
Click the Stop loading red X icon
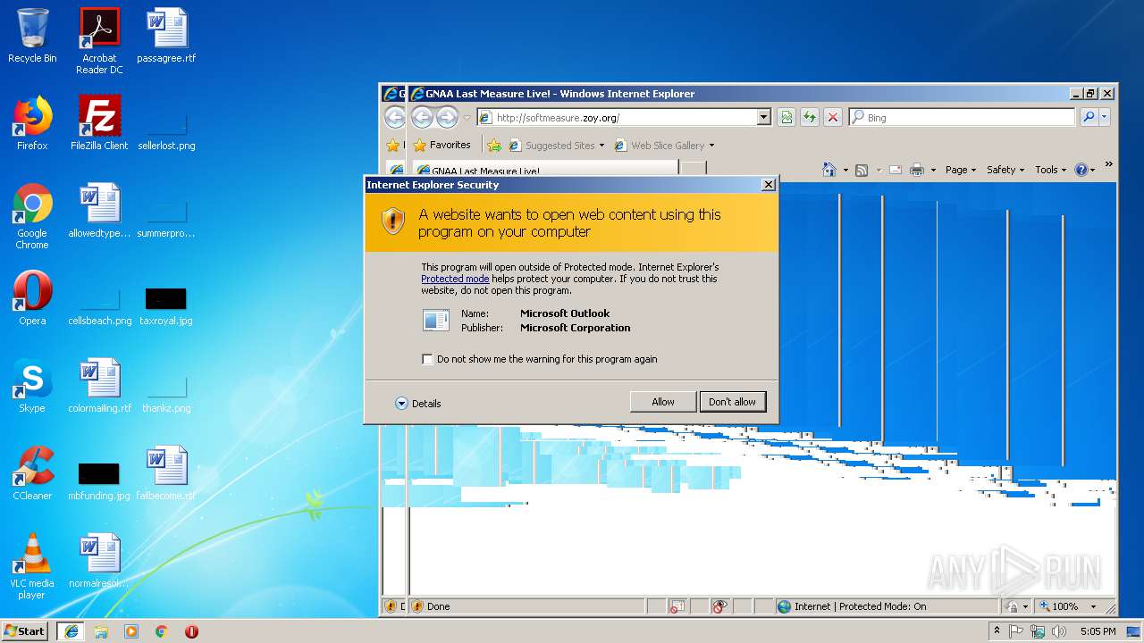coord(833,117)
